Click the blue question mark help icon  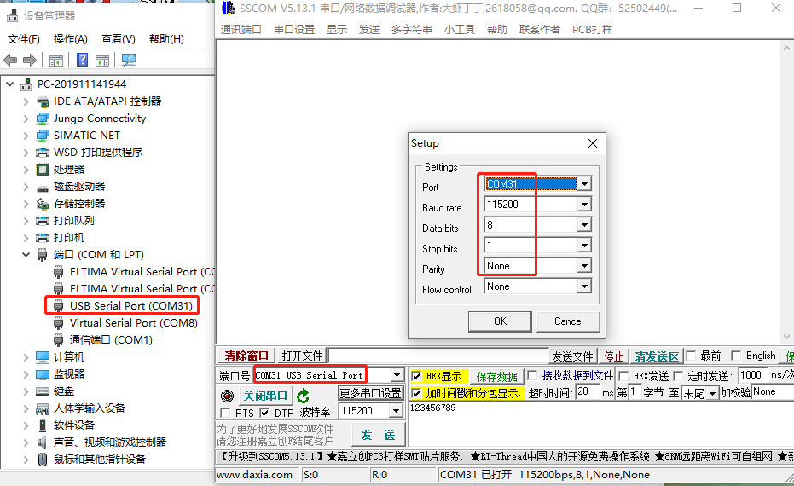point(82,61)
